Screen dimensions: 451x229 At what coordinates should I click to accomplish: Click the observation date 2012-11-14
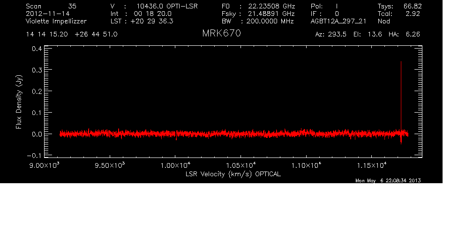48,14
